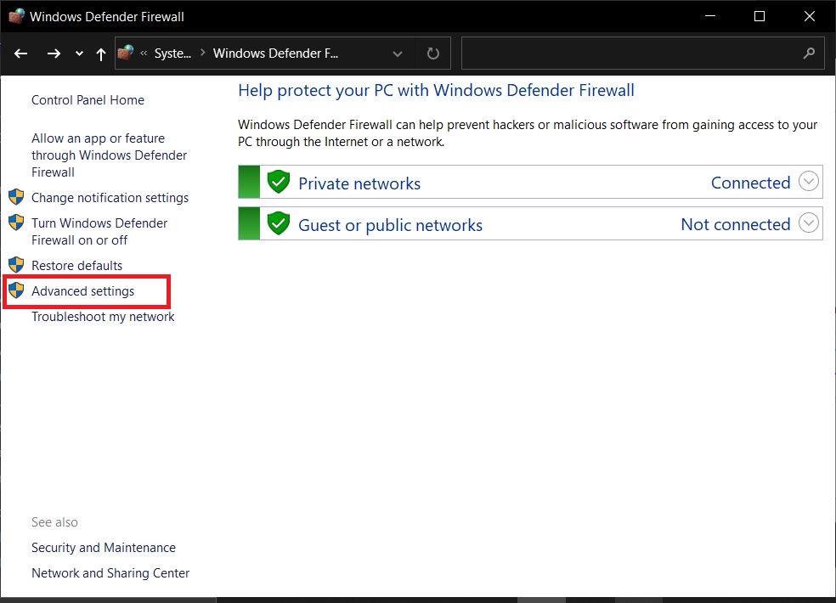Image resolution: width=836 pixels, height=603 pixels.
Task: Expand the Private networks section
Action: [x=809, y=182]
